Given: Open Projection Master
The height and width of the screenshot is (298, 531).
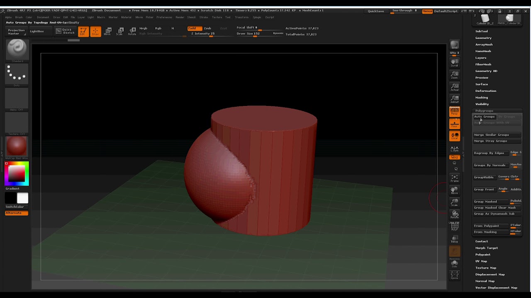Looking at the screenshot, I should (x=16, y=31).
